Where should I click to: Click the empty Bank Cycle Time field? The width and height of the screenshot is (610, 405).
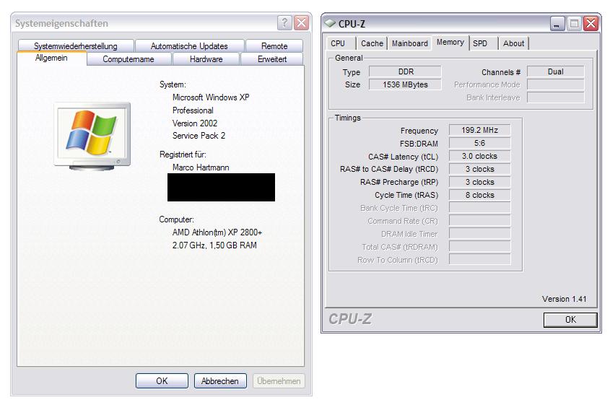click(x=479, y=208)
